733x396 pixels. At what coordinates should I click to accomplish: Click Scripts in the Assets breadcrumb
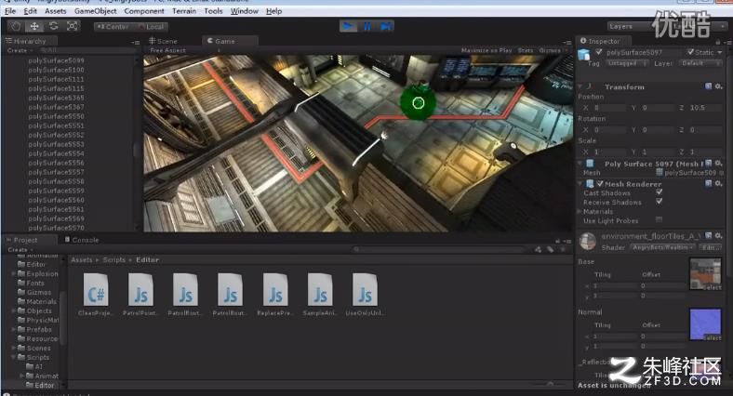tap(114, 259)
